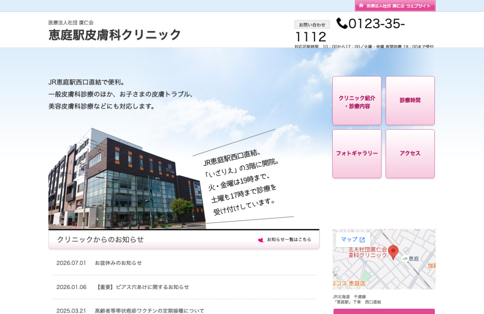Click date 2026.01.06 in news list

(x=71, y=287)
